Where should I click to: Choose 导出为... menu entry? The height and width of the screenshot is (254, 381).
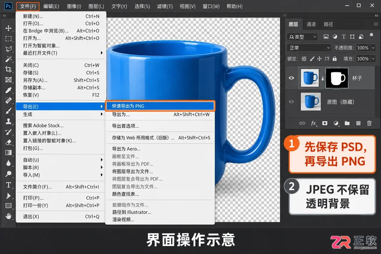(x=160, y=114)
